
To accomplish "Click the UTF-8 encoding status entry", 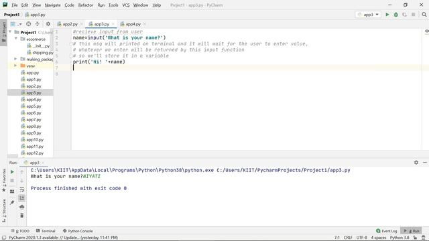I will click(362, 238).
